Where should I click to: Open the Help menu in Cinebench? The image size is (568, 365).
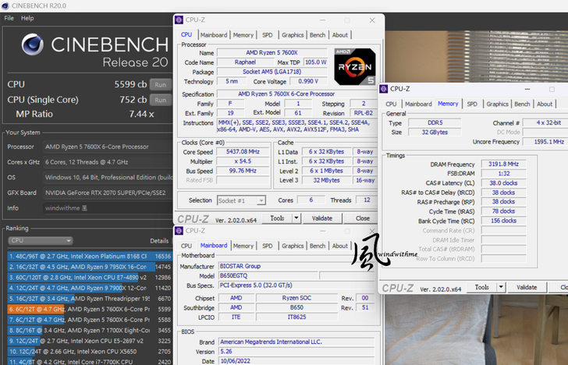click(x=27, y=17)
